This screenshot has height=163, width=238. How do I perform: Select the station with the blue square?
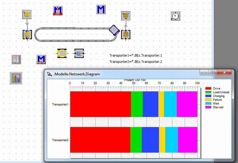pyautogui.click(x=79, y=53)
